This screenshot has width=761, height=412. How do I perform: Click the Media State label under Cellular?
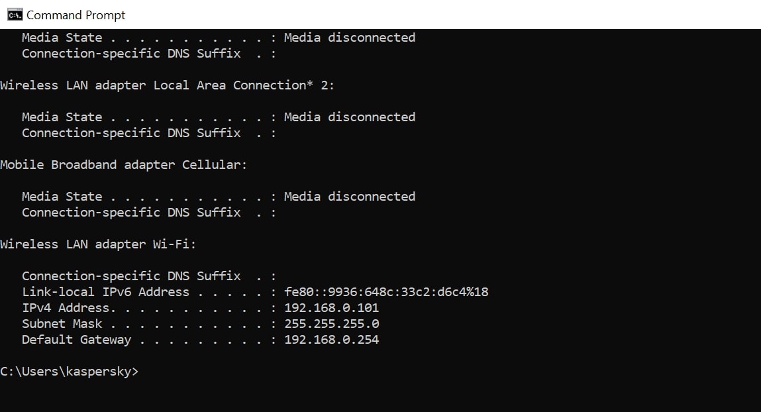(x=62, y=197)
